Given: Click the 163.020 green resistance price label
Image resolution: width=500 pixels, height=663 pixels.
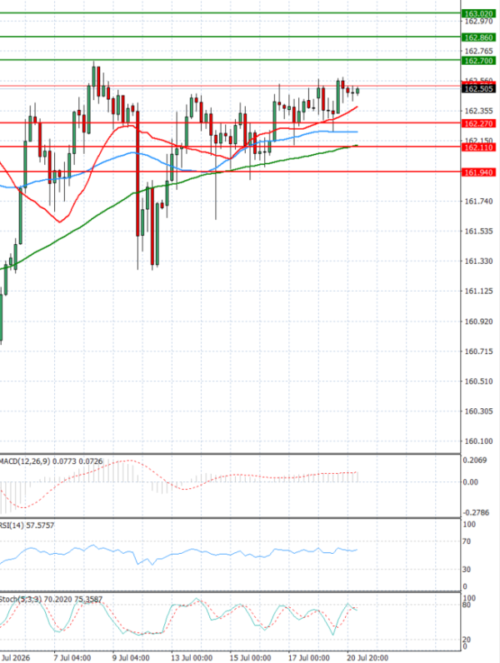Looking at the screenshot, I should point(478,14).
